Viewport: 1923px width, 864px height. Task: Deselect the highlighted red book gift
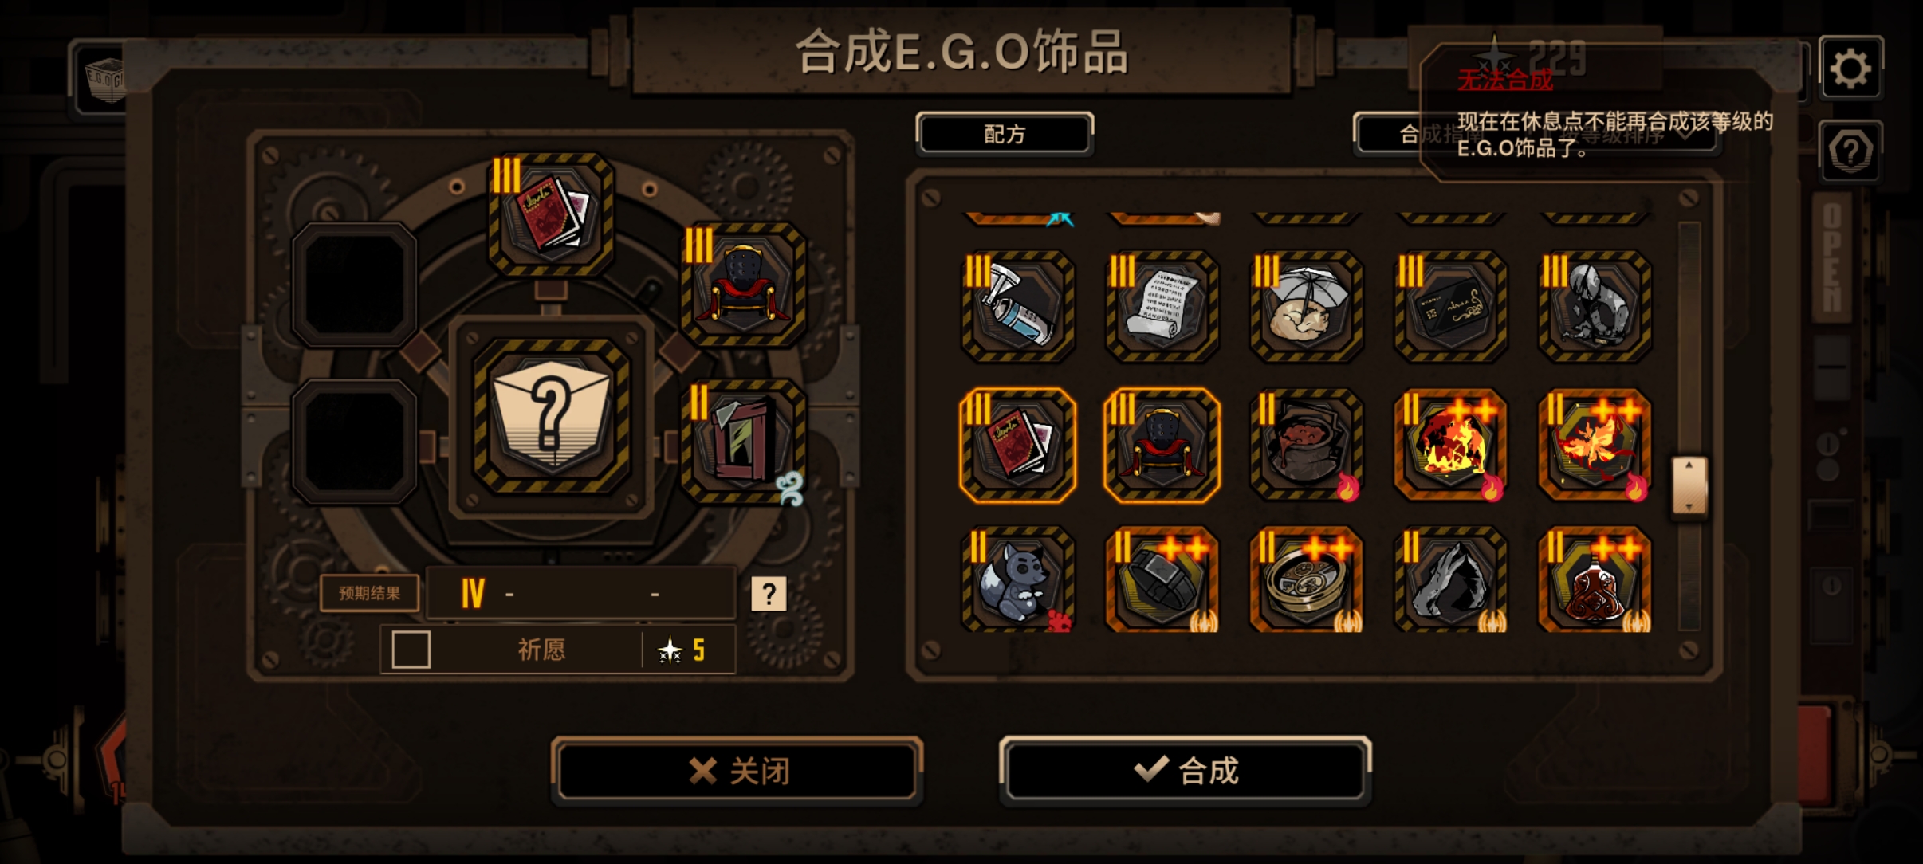(x=1017, y=445)
